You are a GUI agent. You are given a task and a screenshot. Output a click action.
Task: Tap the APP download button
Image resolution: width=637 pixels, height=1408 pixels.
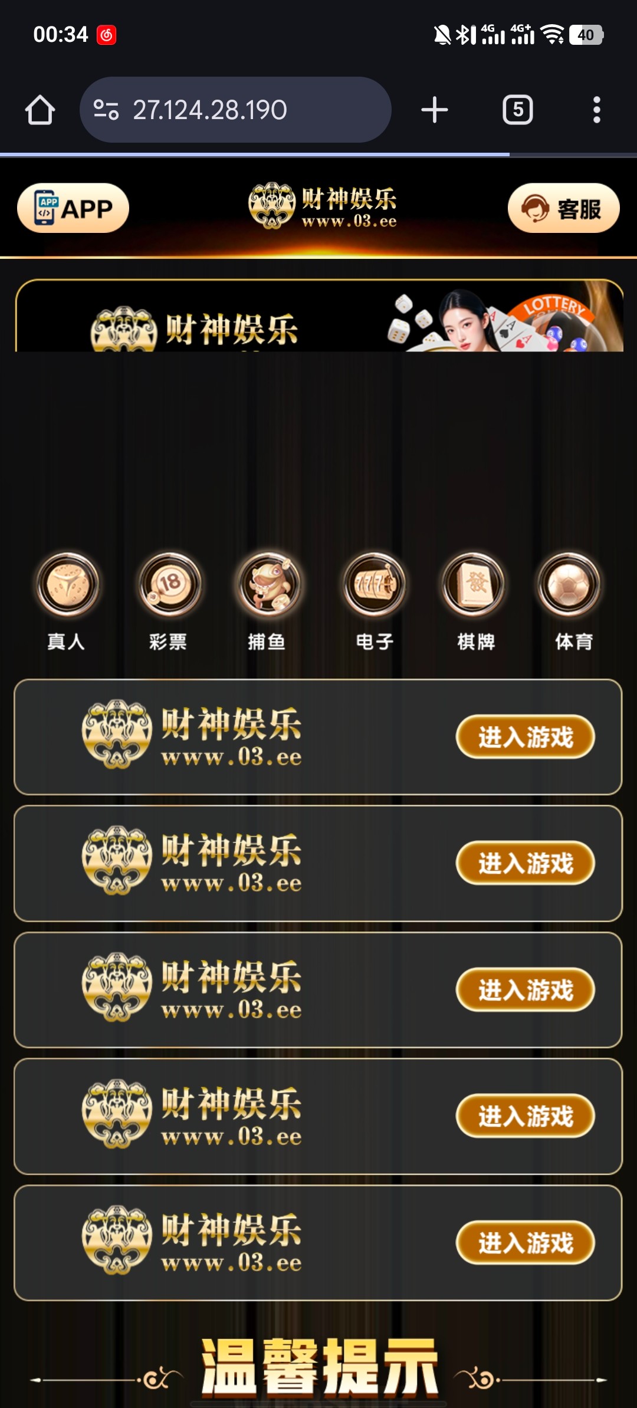tap(73, 208)
